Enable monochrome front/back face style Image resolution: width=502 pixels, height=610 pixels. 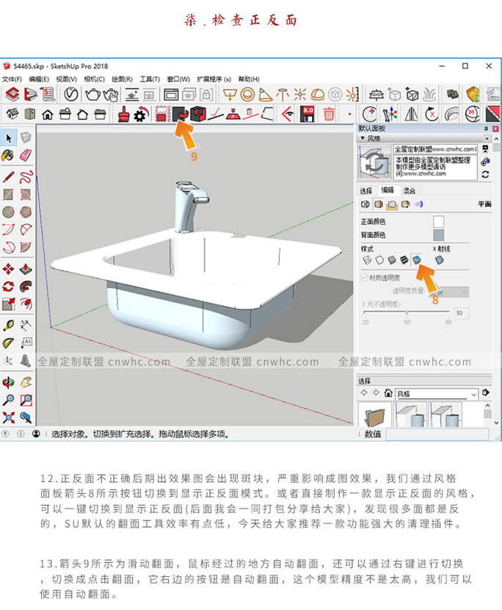coord(417,260)
